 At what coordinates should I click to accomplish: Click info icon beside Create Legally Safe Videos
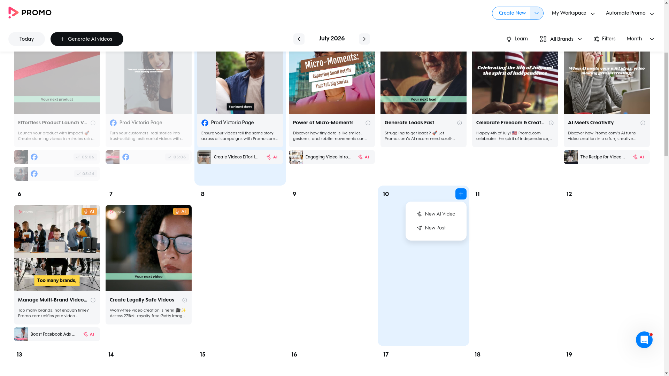(184, 300)
